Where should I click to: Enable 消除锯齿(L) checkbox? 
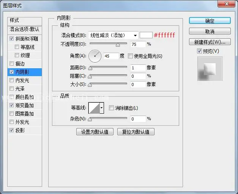pos(111,108)
